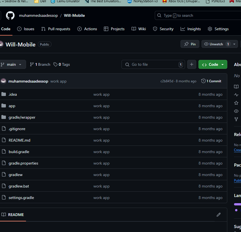Click the purple language bar
This screenshot has height=232, width=241.
pyautogui.click(x=238, y=204)
